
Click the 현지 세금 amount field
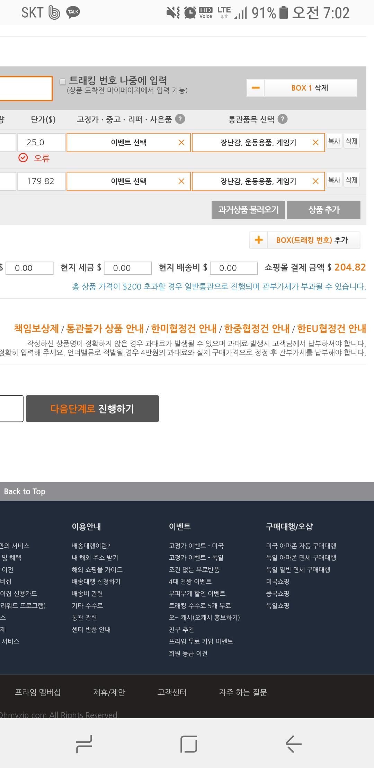tap(128, 268)
